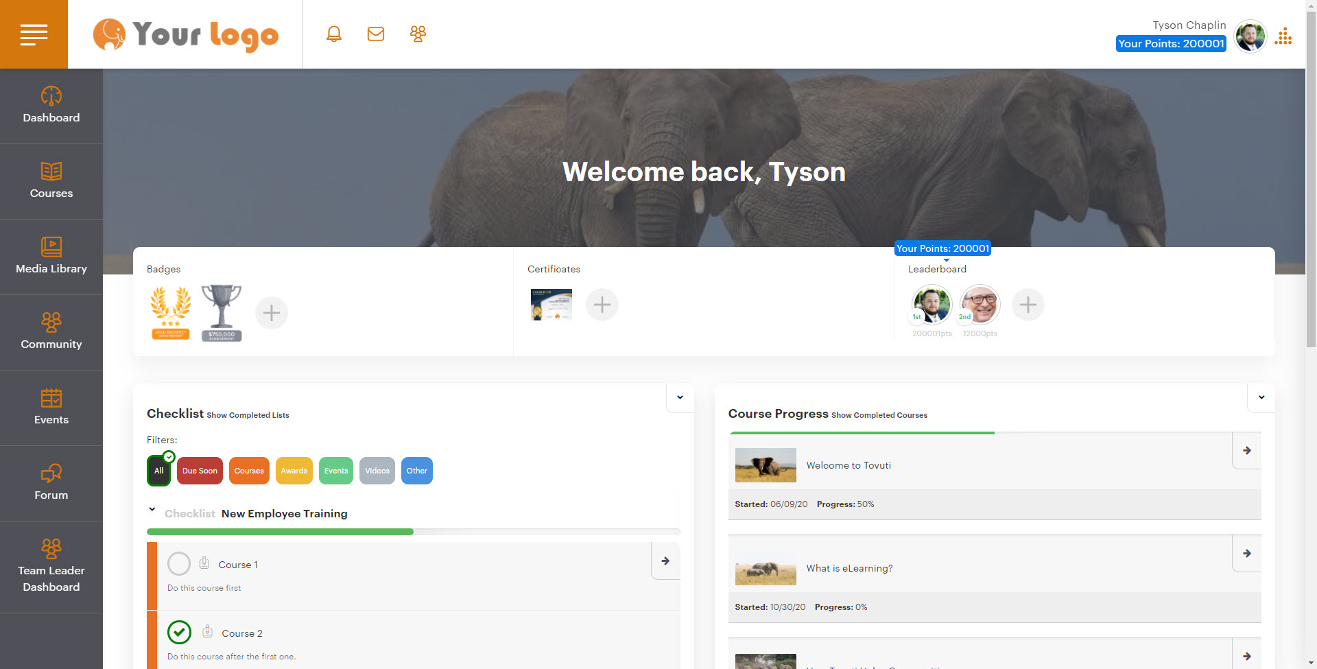Image resolution: width=1317 pixels, height=669 pixels.
Task: Click the Course 2 title text
Action: (242, 633)
